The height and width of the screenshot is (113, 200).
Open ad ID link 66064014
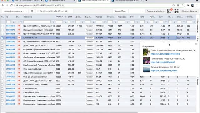(10, 34)
